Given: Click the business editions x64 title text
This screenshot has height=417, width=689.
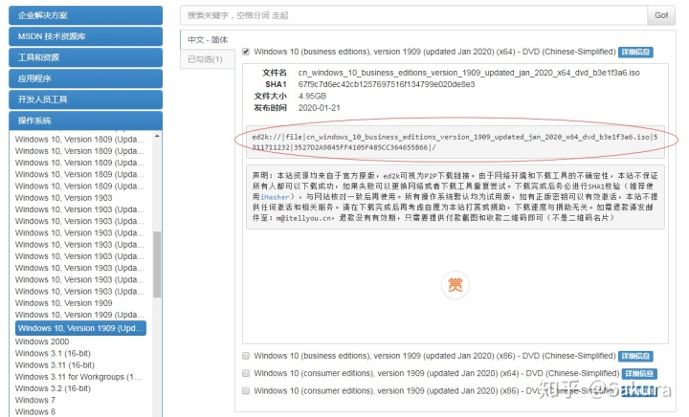Looking at the screenshot, I should 434,52.
